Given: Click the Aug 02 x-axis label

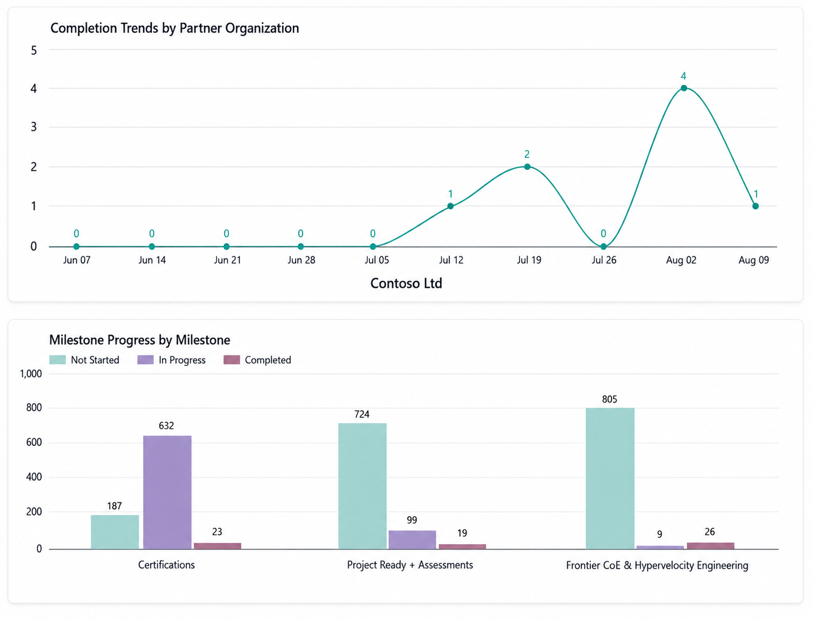Looking at the screenshot, I should point(682,260).
